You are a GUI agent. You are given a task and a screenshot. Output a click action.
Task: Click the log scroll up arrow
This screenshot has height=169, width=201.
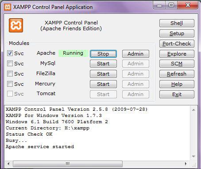click(193, 110)
